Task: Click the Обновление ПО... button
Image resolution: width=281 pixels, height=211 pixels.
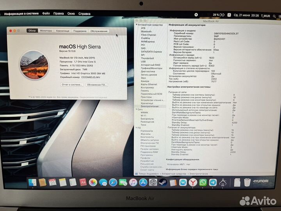Action: [97, 85]
